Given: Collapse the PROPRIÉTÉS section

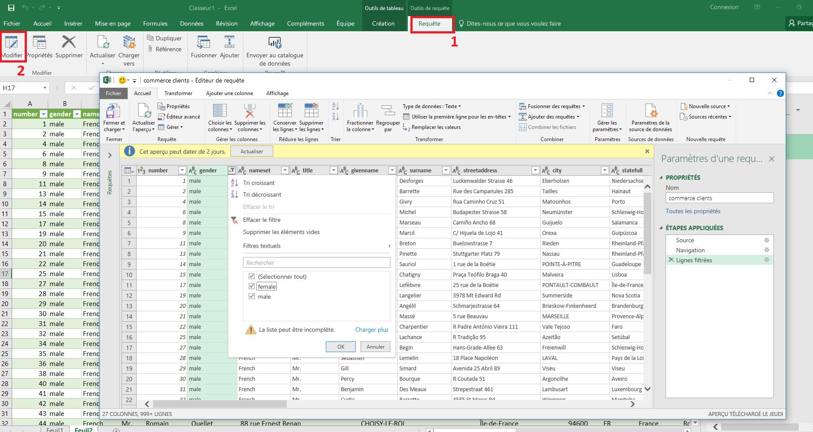Looking at the screenshot, I should [661, 178].
